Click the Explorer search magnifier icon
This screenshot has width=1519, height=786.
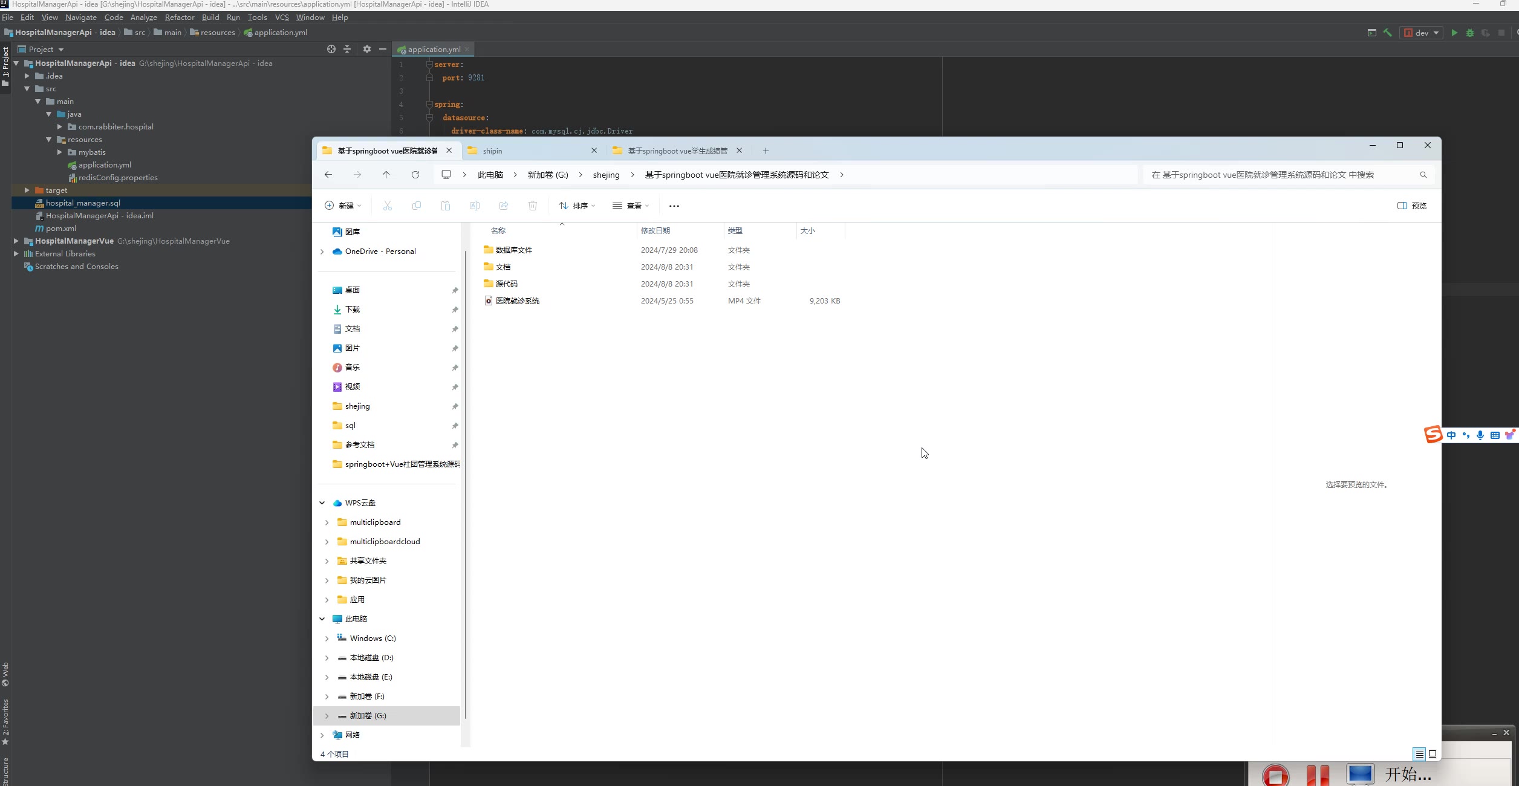[x=1423, y=175]
